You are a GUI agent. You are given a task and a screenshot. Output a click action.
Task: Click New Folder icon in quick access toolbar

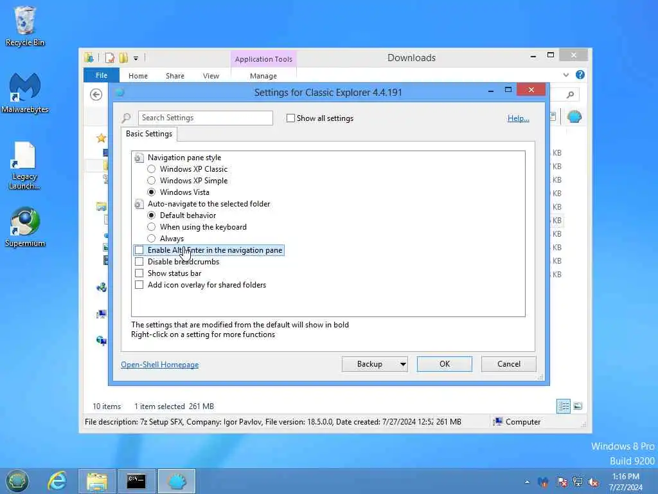pos(123,58)
